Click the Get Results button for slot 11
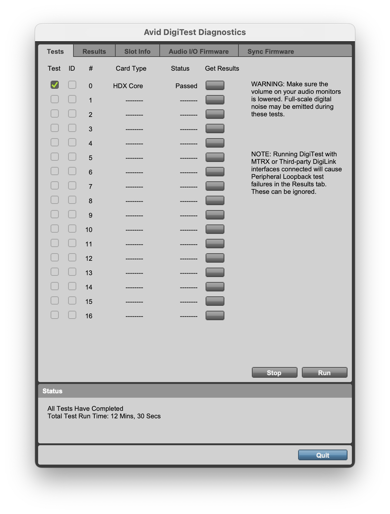 point(215,244)
